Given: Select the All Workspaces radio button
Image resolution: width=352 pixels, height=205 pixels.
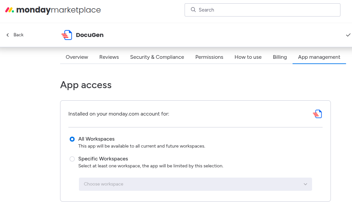Looking at the screenshot, I should (x=72, y=139).
